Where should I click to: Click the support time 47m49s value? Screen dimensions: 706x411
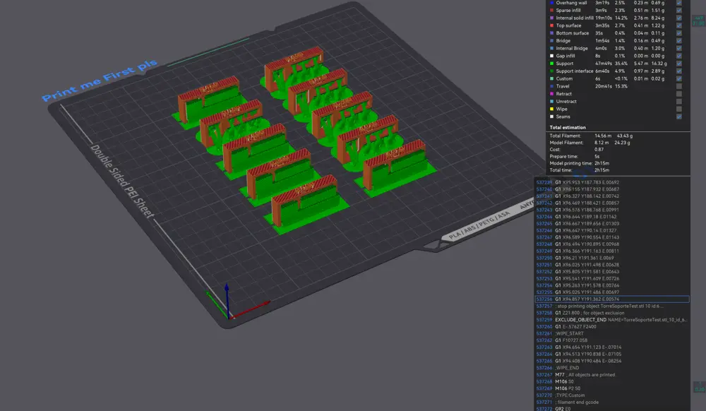(x=603, y=64)
